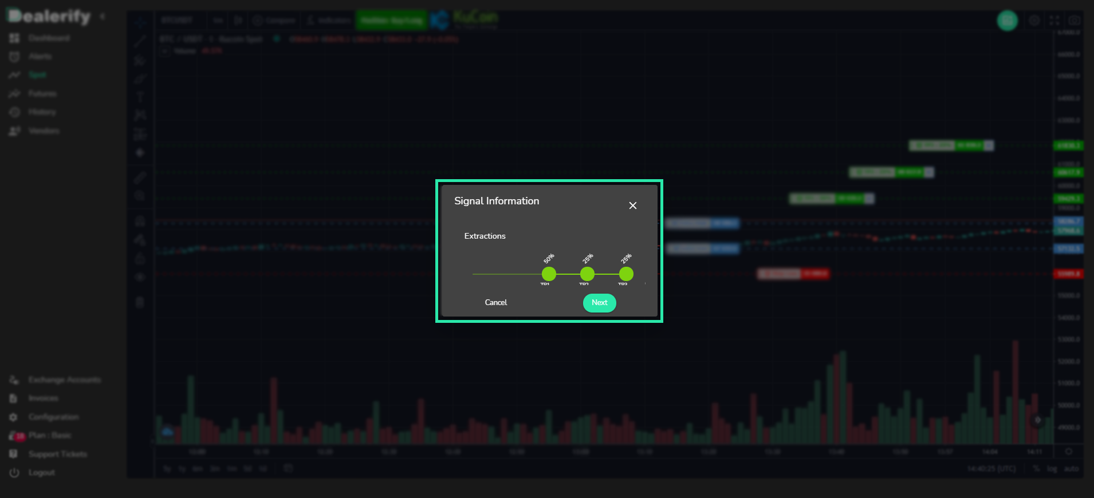
Task: Click the Futures trend icon
Action: click(14, 93)
